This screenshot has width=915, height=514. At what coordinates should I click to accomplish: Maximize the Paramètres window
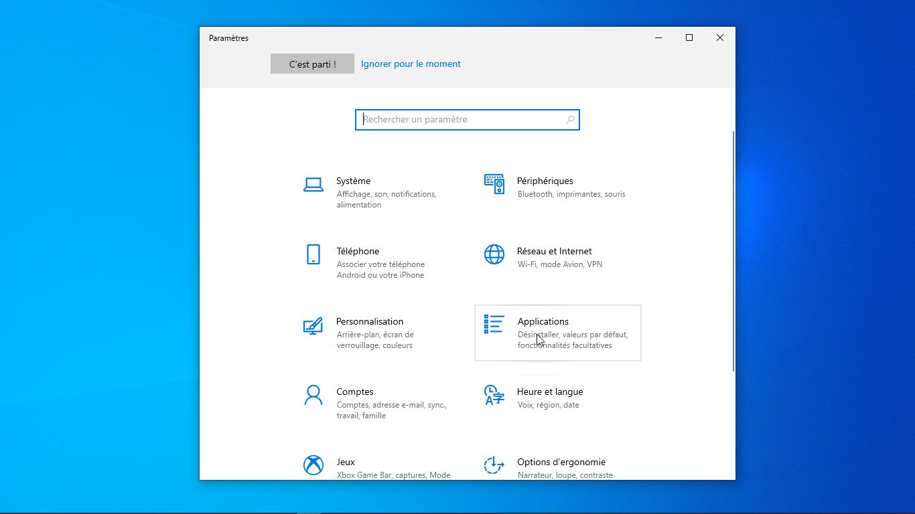click(x=689, y=38)
